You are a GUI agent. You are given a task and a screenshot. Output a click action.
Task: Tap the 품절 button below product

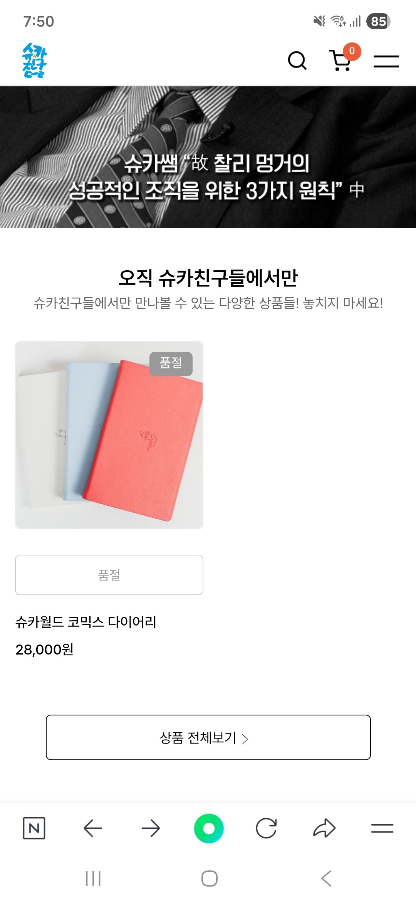(109, 575)
